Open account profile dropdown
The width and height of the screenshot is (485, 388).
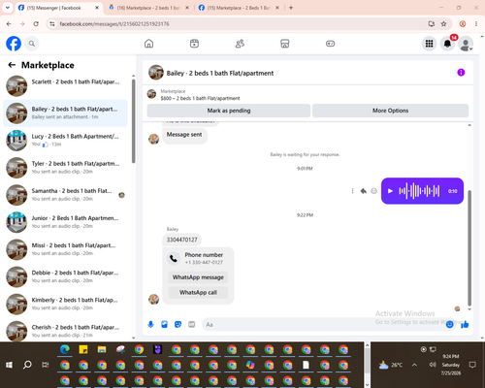(x=466, y=44)
